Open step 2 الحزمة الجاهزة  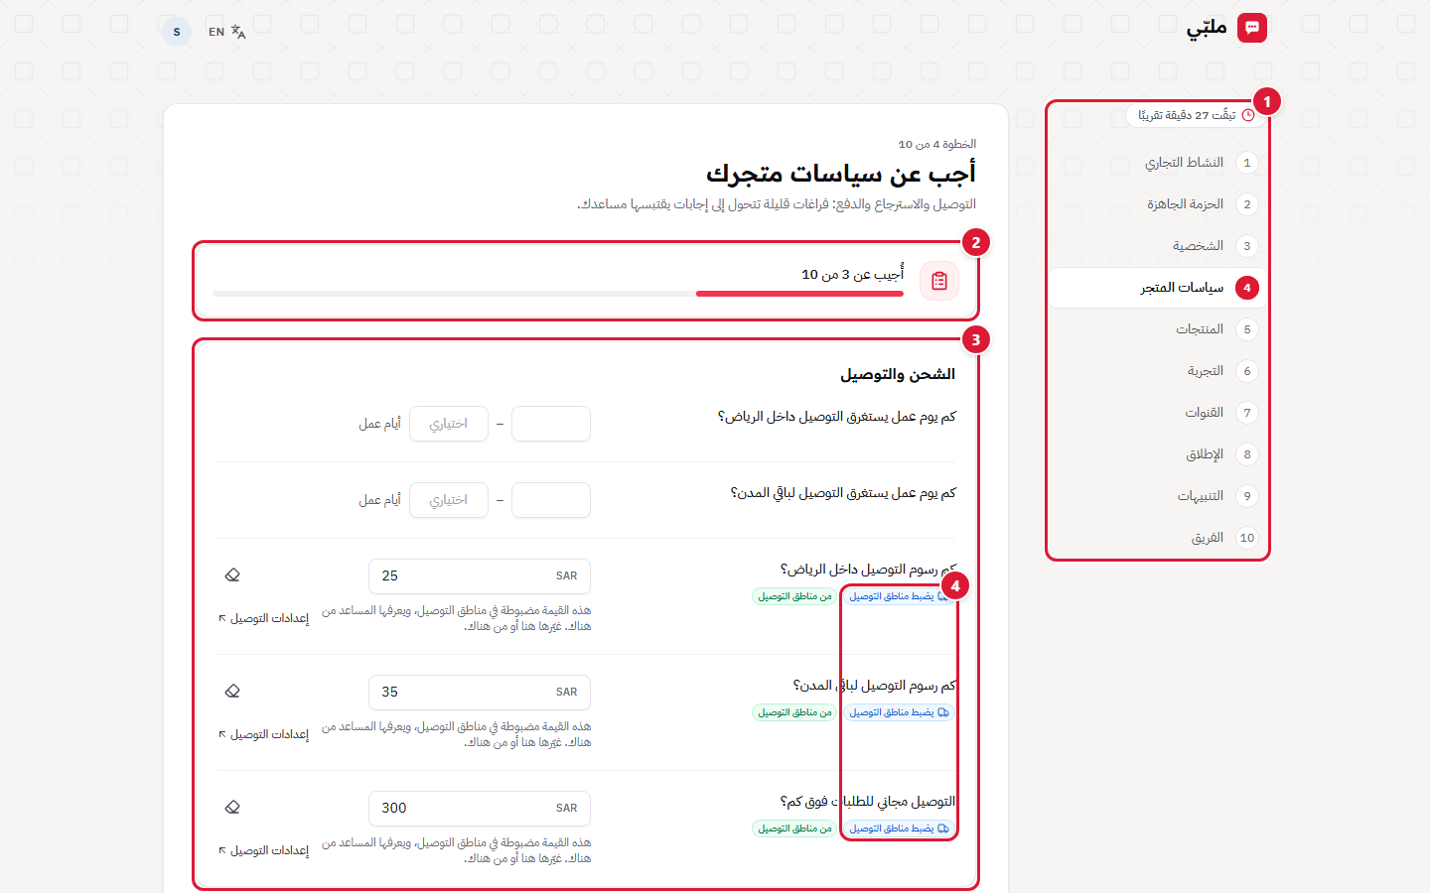click(1158, 204)
